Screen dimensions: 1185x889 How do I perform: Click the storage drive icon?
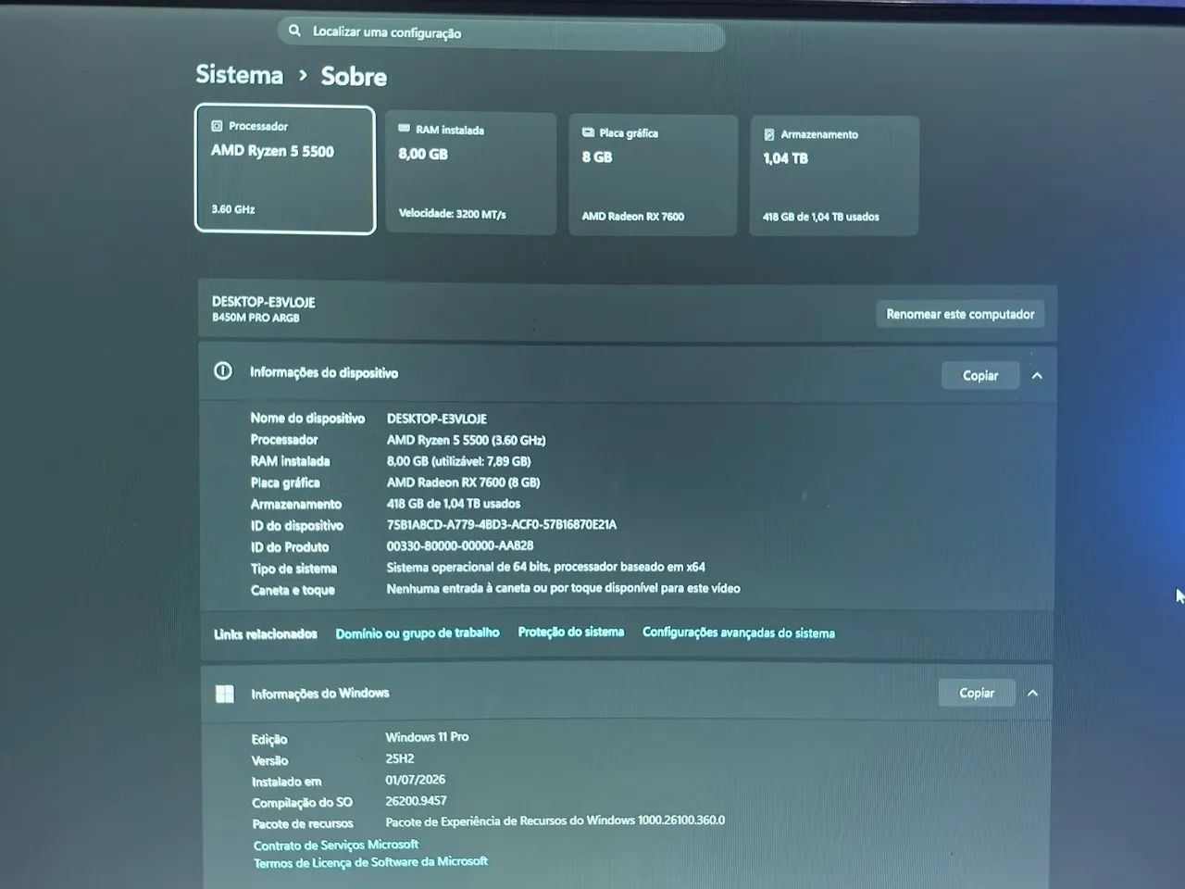[769, 134]
